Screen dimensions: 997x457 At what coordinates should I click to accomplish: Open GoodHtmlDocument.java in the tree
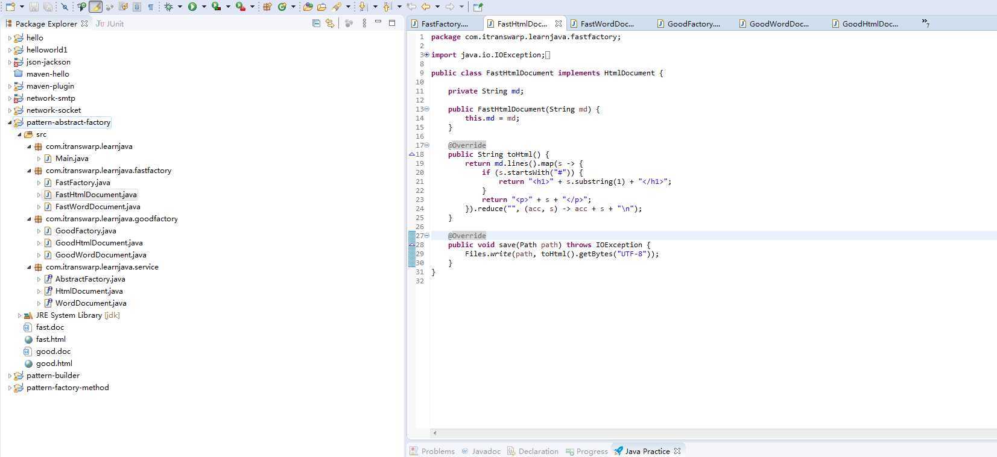pos(99,243)
